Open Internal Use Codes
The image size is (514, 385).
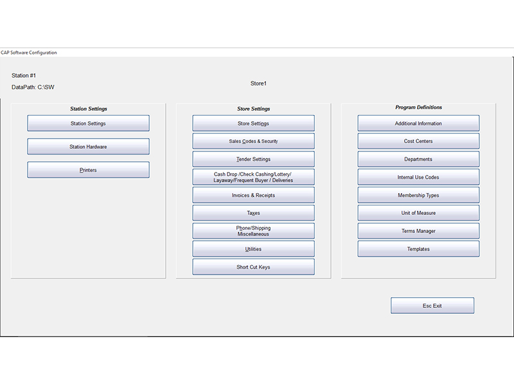418,177
